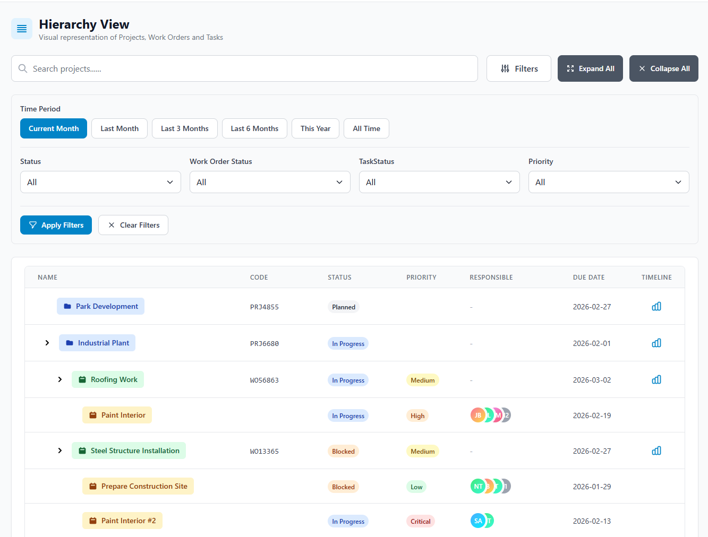
Task: Click the task icon on Paint Interior
Action: (x=93, y=415)
